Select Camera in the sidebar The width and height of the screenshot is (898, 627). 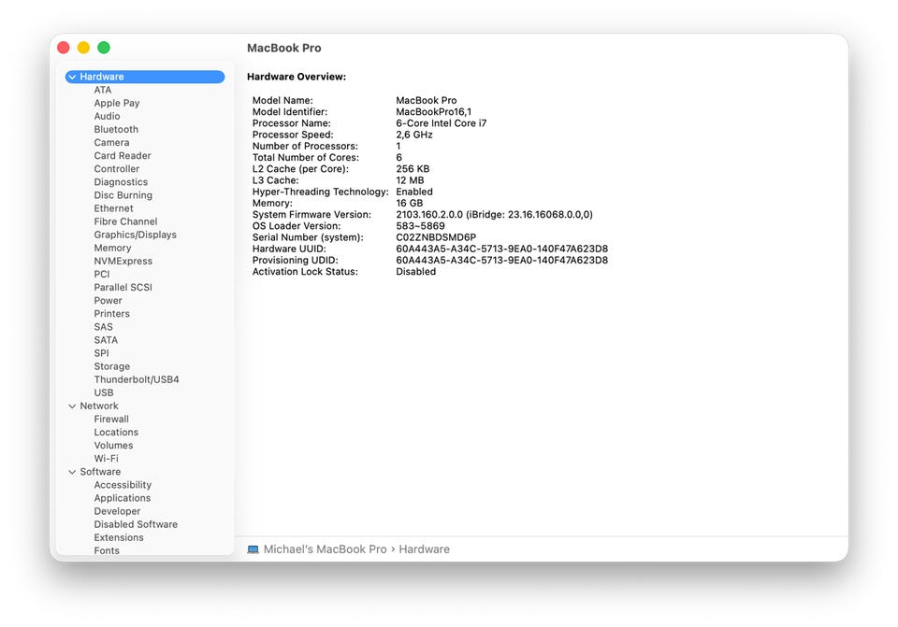(x=111, y=142)
